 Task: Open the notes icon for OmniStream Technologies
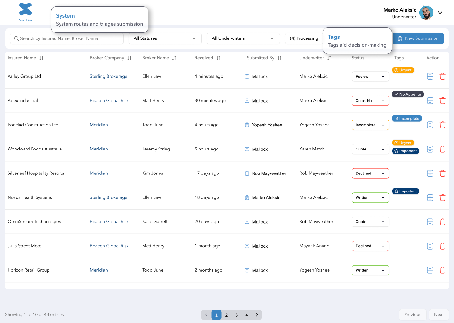[x=430, y=222]
